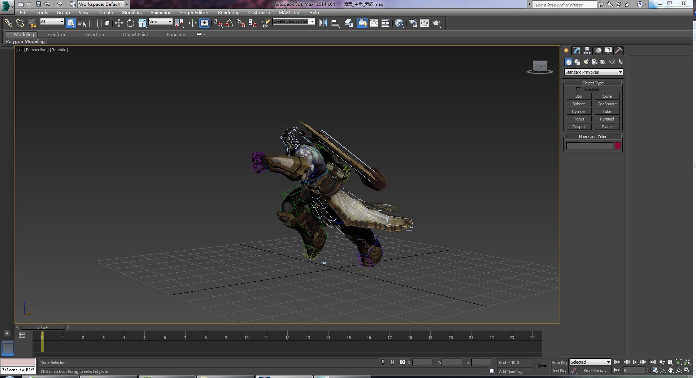The image size is (696, 378).
Task: Click the Align tool icon
Action: 335,23
